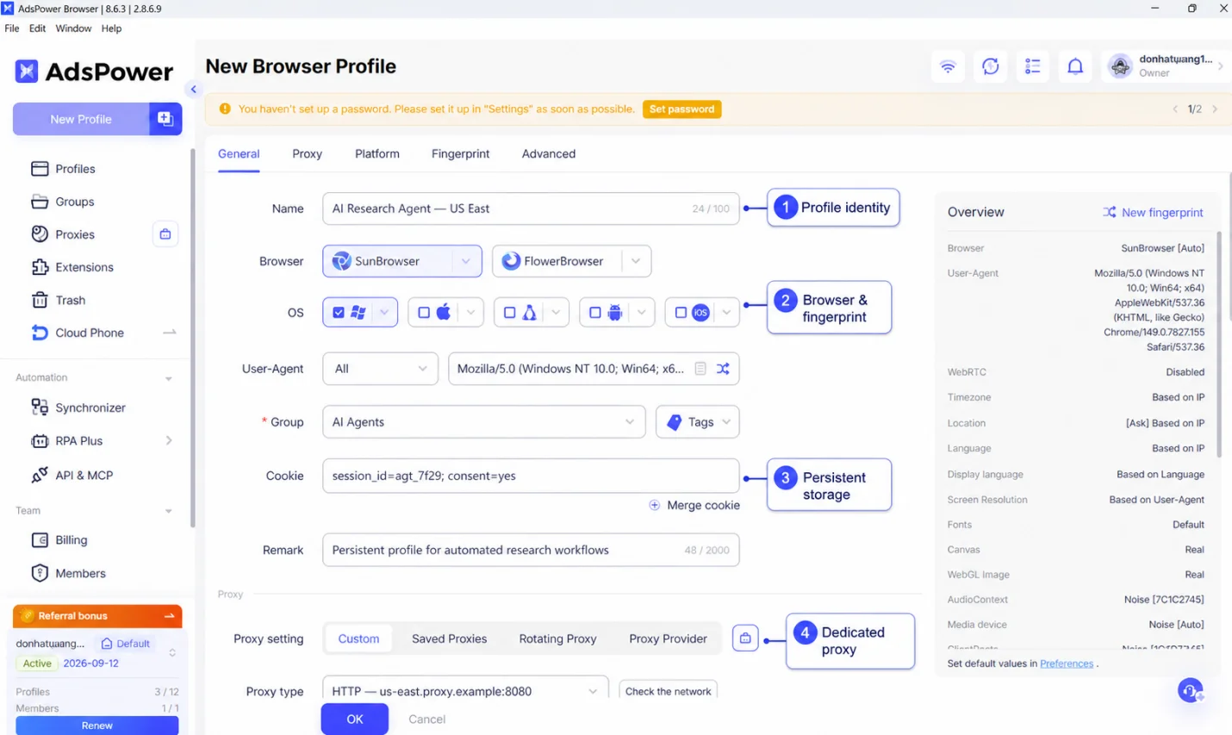Collapse the Team section
1232x735 pixels.
click(169, 511)
